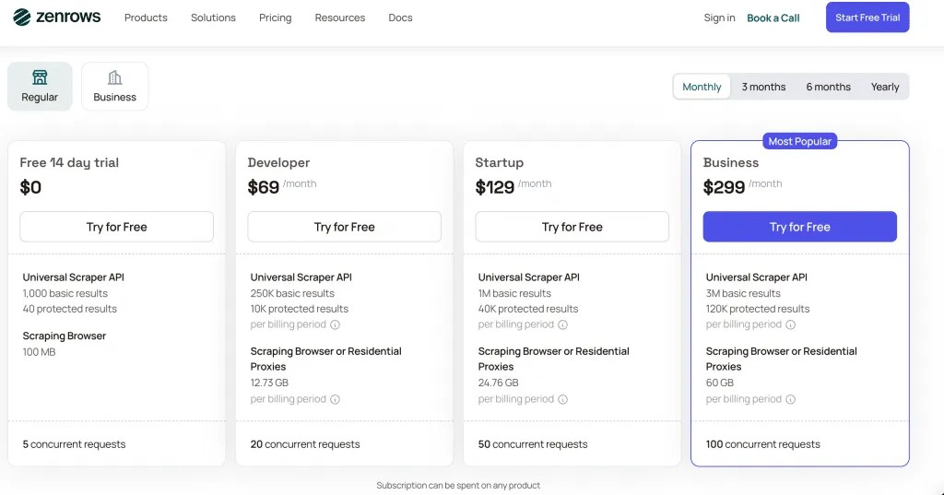Select 3 months billing period
This screenshot has height=495, width=944.
tap(763, 87)
